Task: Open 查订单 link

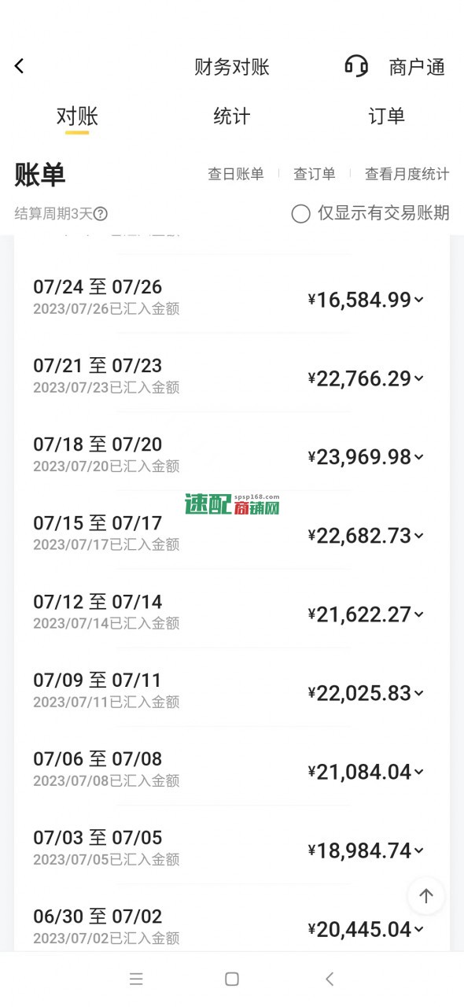Action: (x=315, y=174)
